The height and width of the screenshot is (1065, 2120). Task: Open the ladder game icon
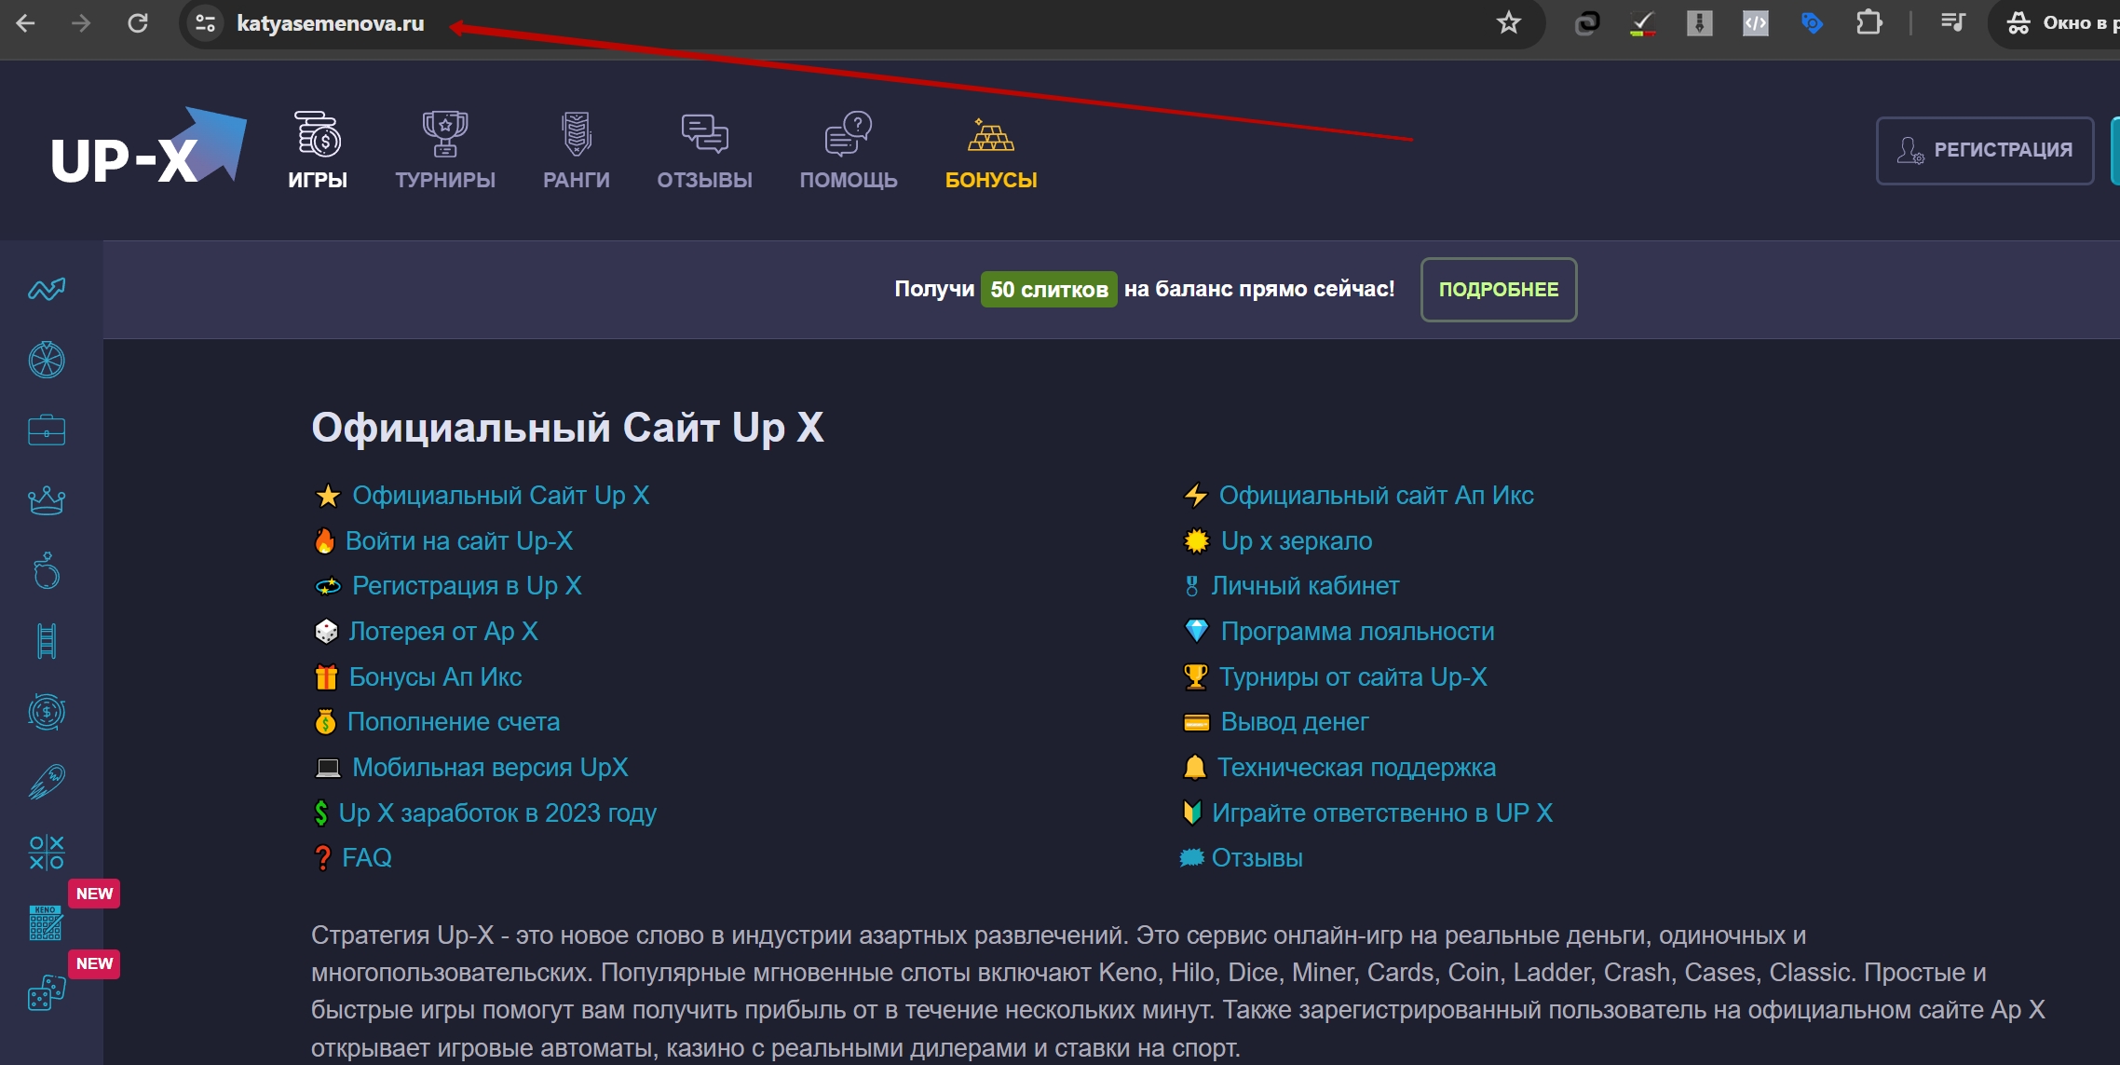pos(47,641)
